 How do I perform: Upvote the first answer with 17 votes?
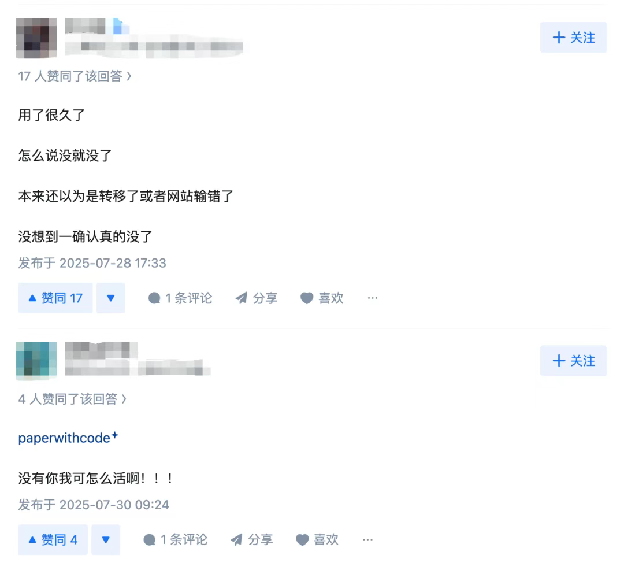click(55, 298)
